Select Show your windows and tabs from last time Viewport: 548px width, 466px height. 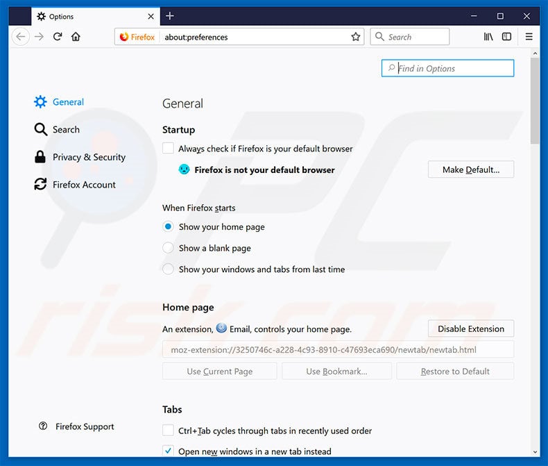point(168,269)
